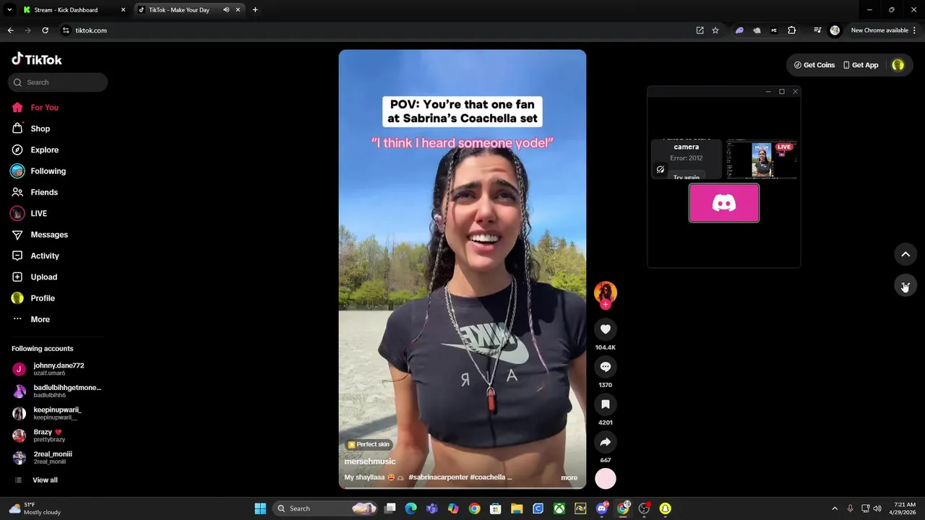
Task: Go to the previous video with the up arrow
Action: pos(905,254)
